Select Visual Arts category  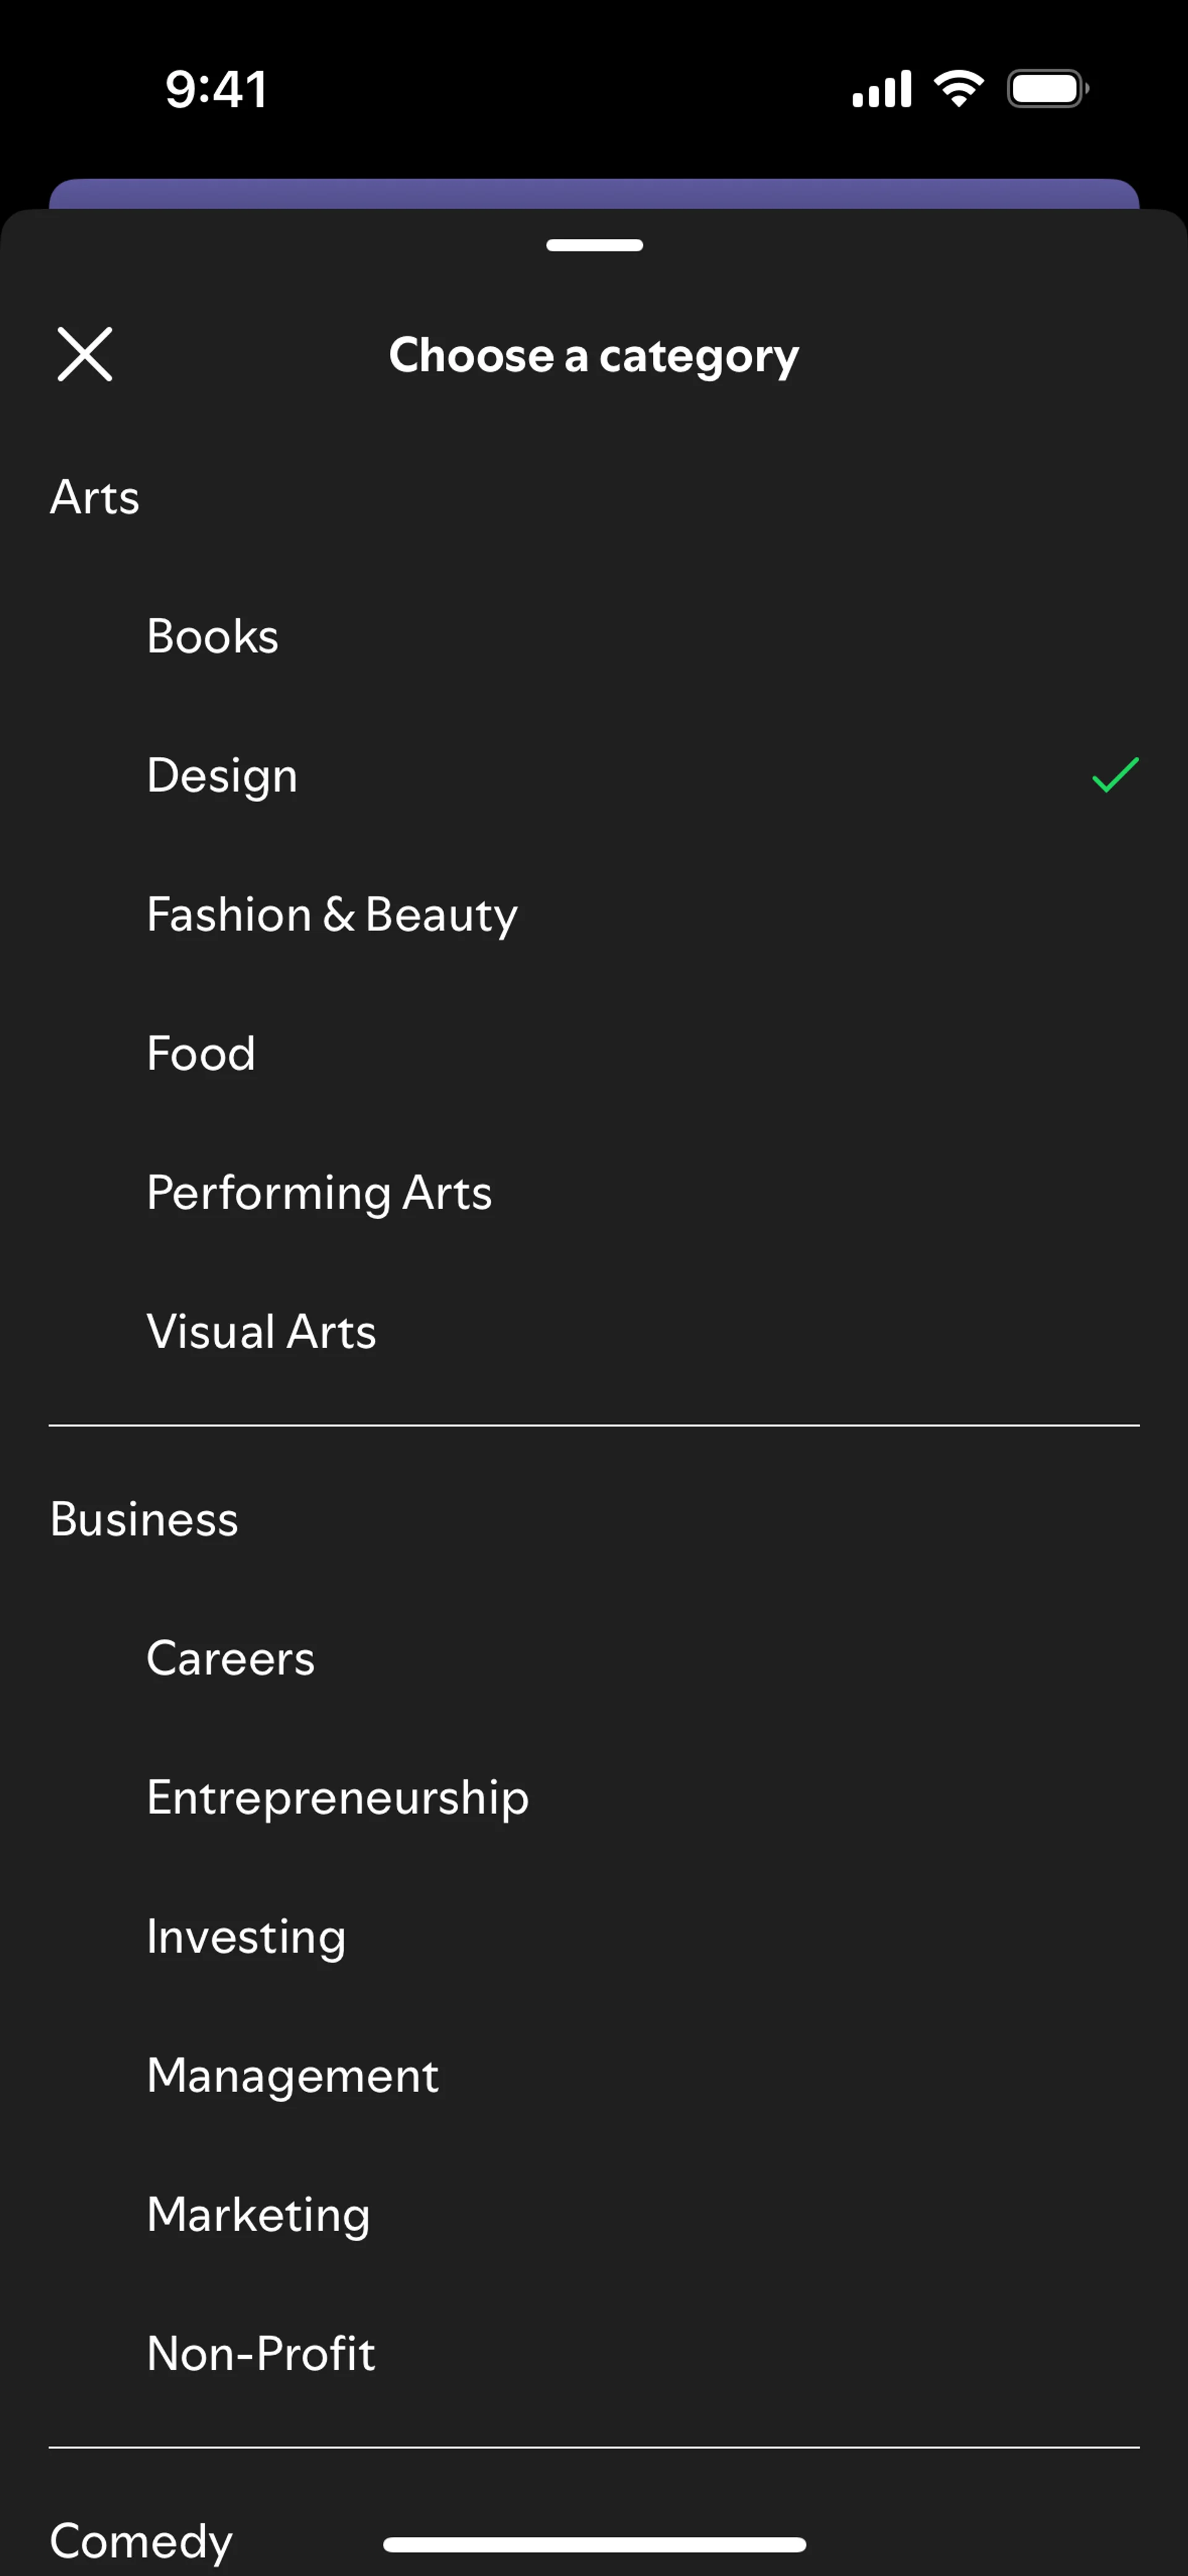coord(261,1332)
